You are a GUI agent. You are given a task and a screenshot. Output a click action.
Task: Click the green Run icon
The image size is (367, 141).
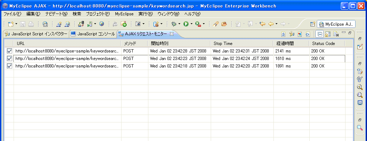pyautogui.click(x=186, y=24)
